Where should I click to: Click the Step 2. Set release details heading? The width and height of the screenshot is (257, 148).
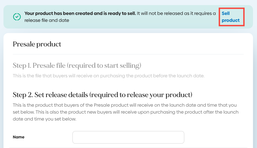(102, 95)
